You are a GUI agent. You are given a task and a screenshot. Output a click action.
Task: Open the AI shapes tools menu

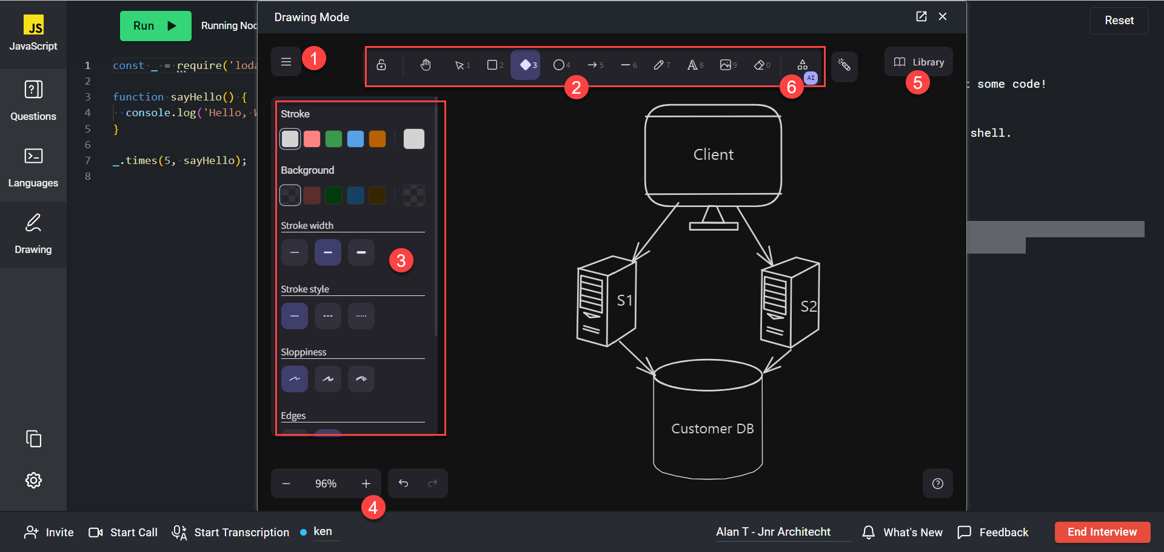coord(802,65)
